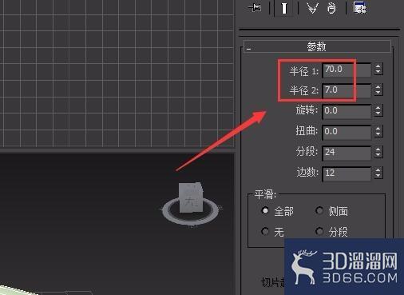Click Make Unique icon
Image resolution: width=404 pixels, height=295 pixels.
312,8
